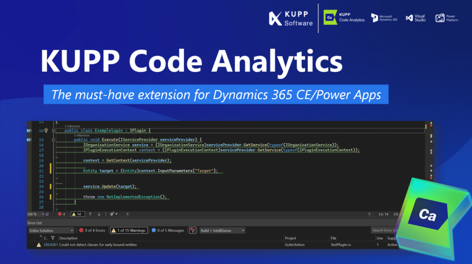This screenshot has width=472, height=264.
Task: Sort by the Project column header
Action: point(291,238)
